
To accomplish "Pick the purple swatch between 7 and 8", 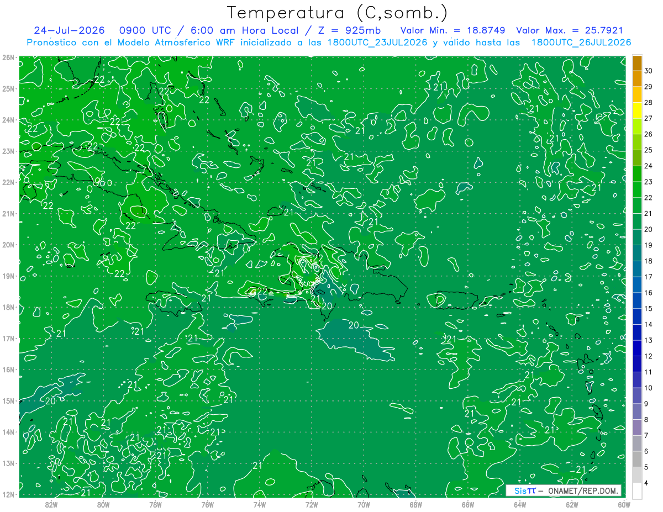I will click(638, 427).
